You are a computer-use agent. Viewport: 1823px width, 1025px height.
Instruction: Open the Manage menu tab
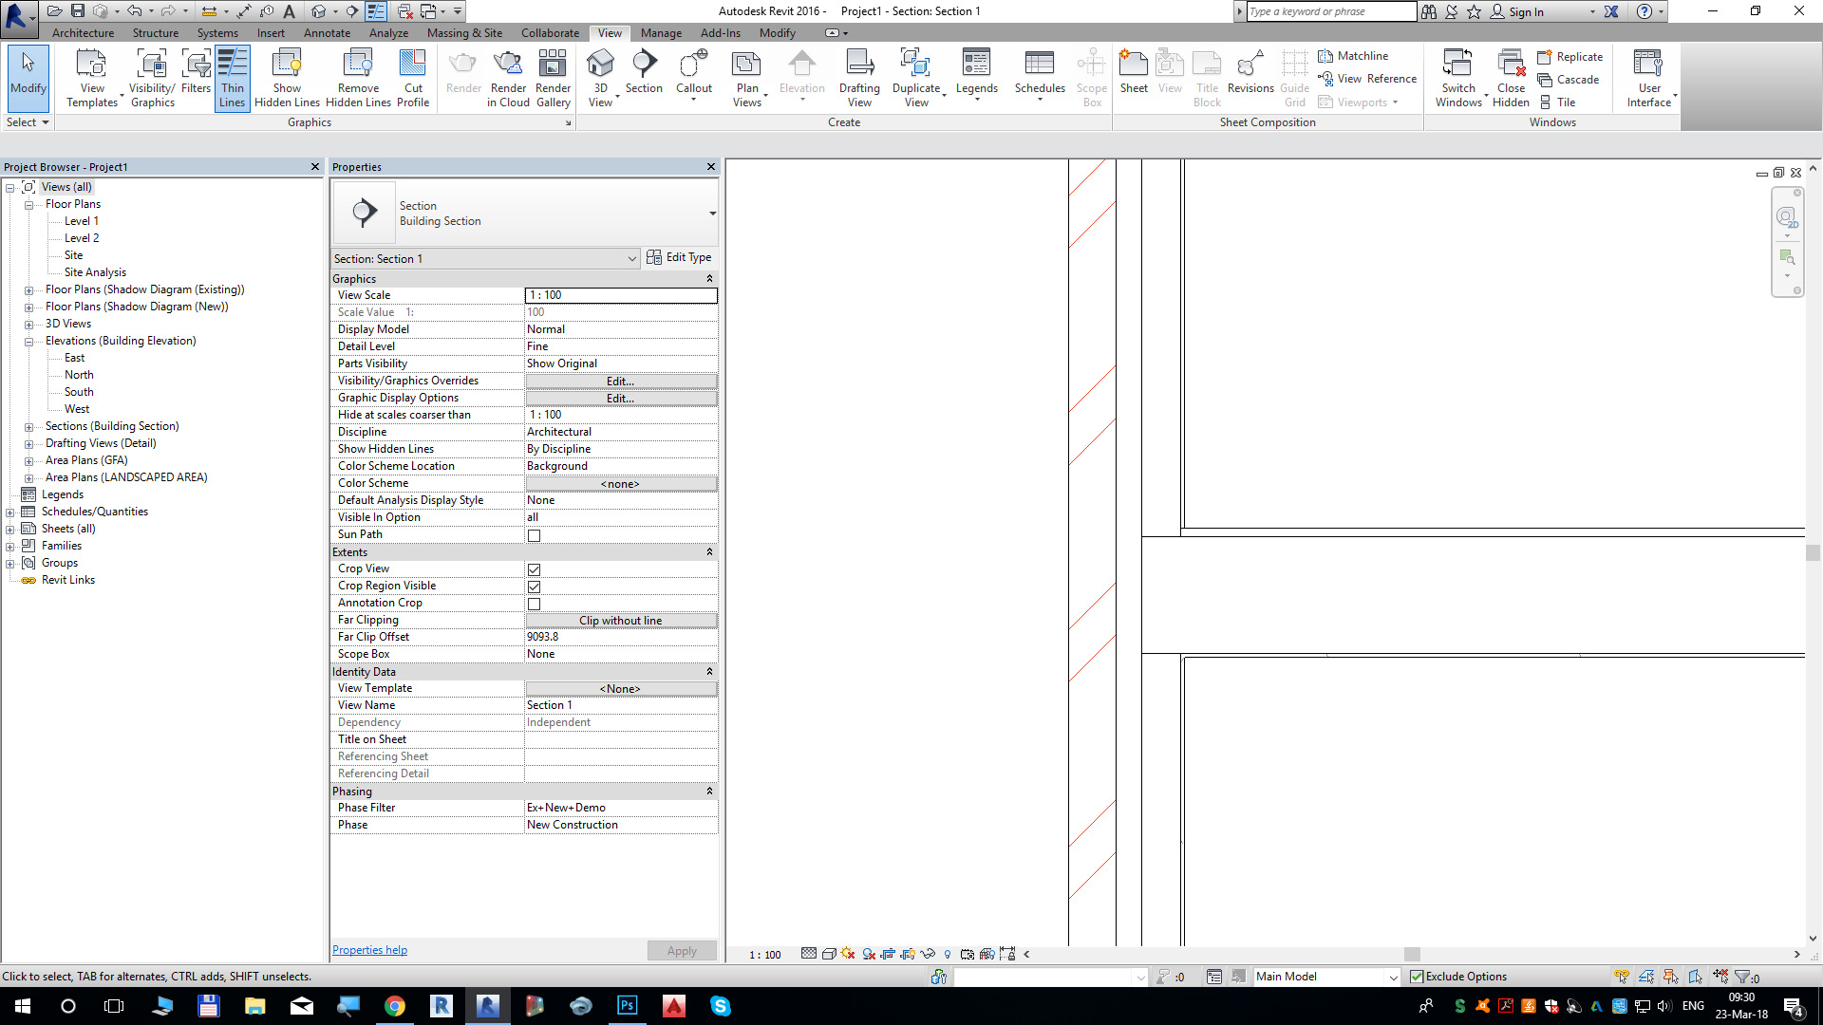tap(661, 32)
